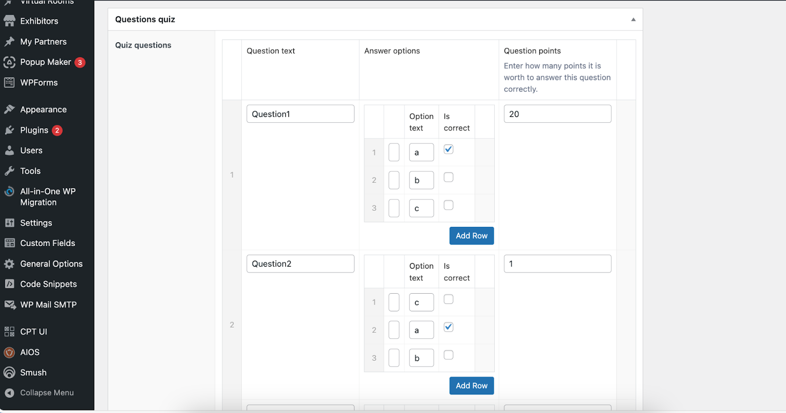Viewport: 786px width, 413px height.
Task: Go to Code Snippets menu item
Action: pyautogui.click(x=48, y=284)
